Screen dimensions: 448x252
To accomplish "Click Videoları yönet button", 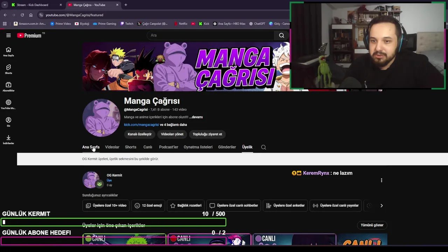I will pos(172,134).
